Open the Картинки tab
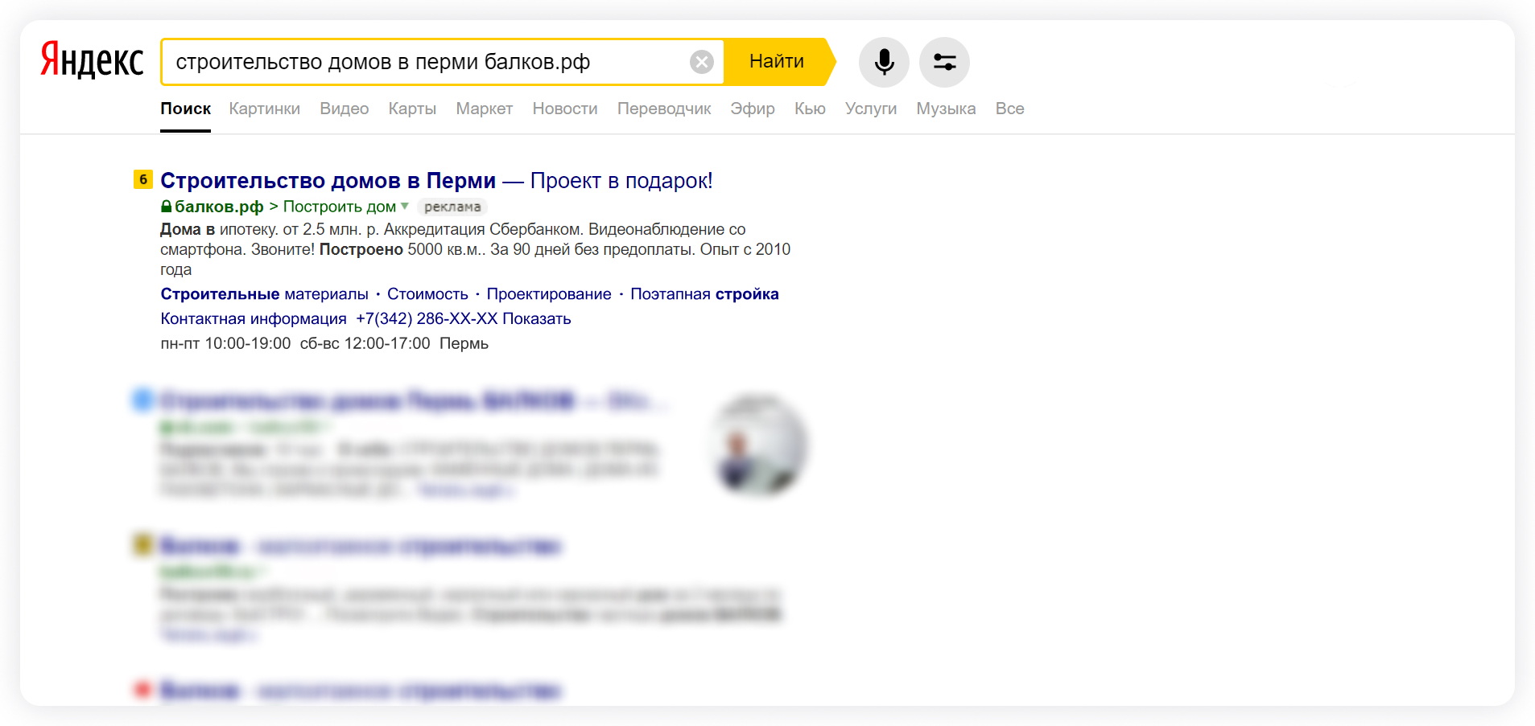This screenshot has height=726, width=1535. pos(264,109)
